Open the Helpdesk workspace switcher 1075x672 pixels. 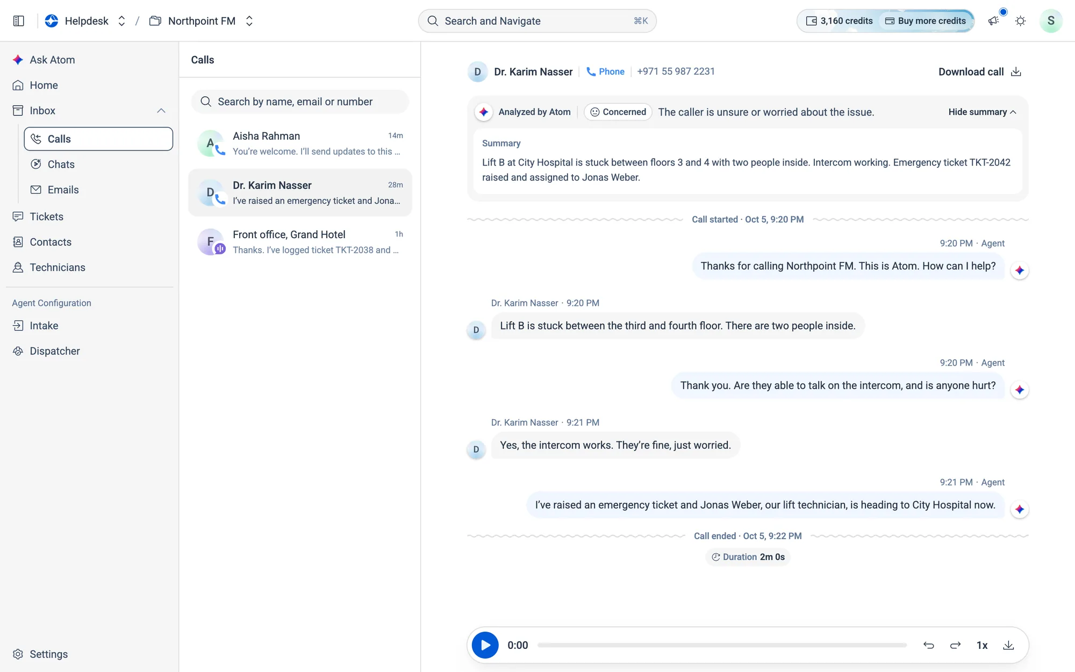coord(86,21)
